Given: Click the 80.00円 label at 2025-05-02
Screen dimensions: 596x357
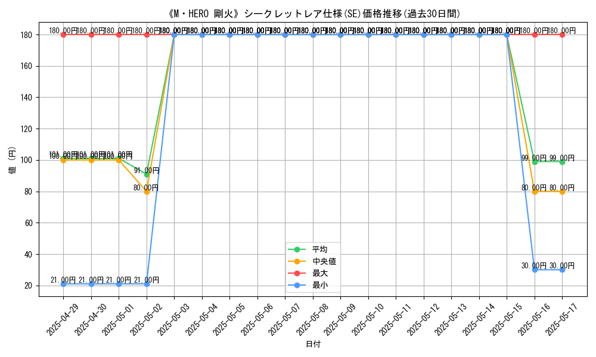Looking at the screenshot, I should (x=146, y=188).
